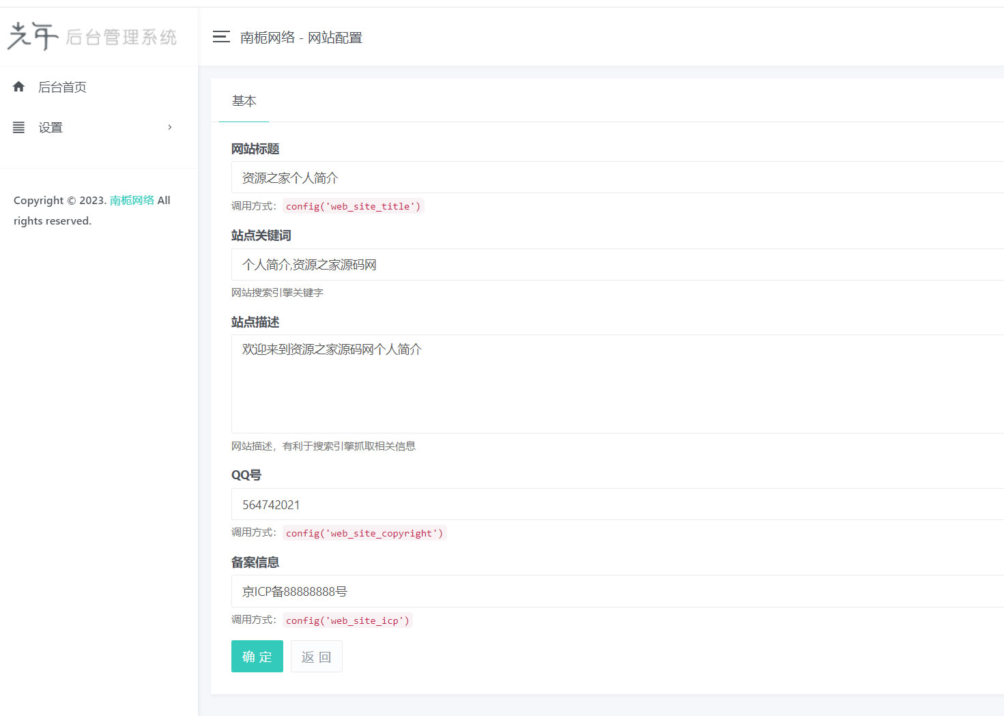The image size is (1004, 716).
Task: Click the 站点描述 description textarea
Action: [x=478, y=384]
